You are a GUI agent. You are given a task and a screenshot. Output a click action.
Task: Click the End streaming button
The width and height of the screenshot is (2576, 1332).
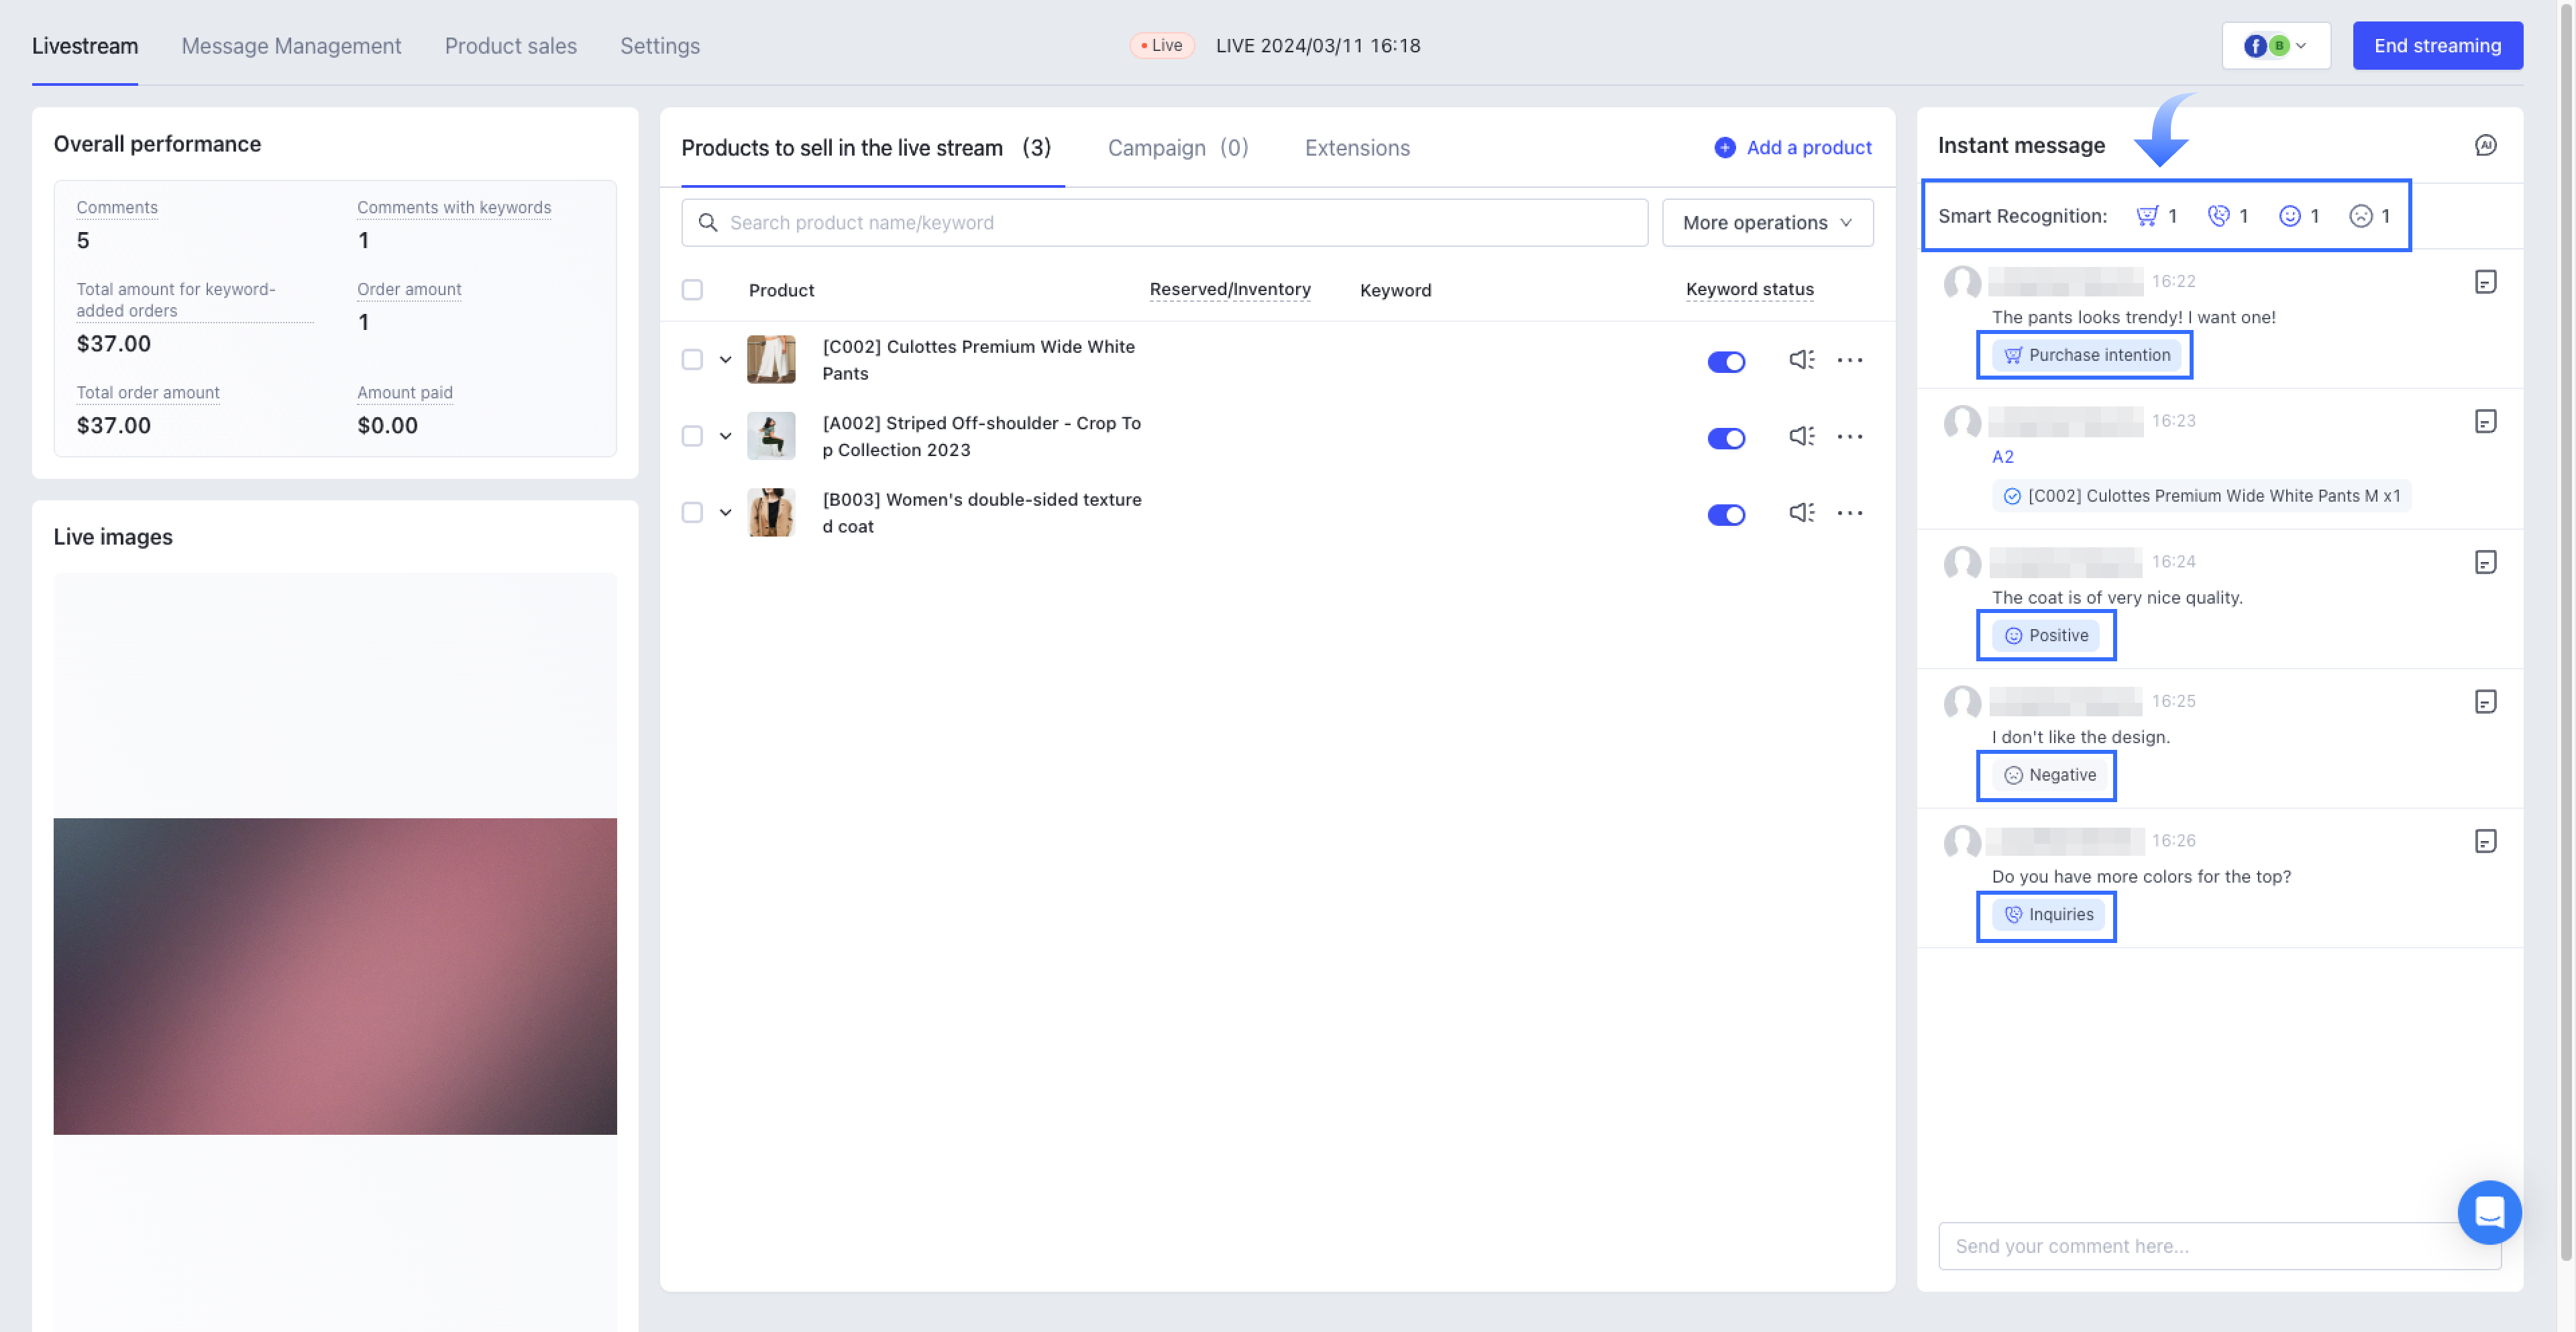[2437, 46]
